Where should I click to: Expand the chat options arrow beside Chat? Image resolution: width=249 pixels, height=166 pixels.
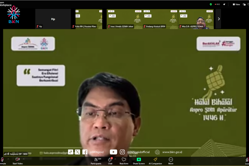pyautogui.click(x=115, y=159)
